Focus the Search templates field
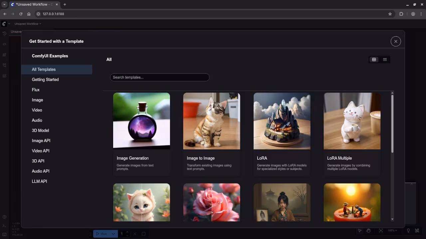426x239 pixels. 159,77
